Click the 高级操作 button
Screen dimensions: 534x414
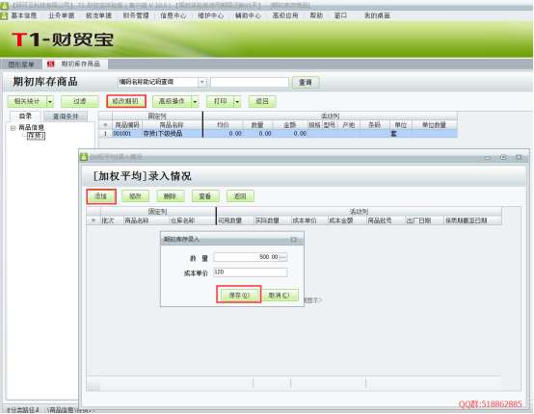(x=172, y=101)
